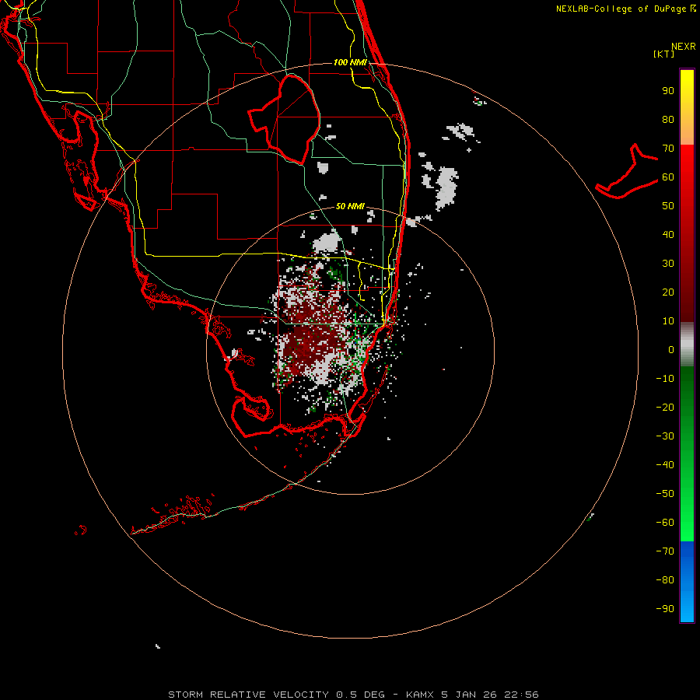Select the 100 NMI range ring label
Screen dimensions: 700x700
point(350,62)
